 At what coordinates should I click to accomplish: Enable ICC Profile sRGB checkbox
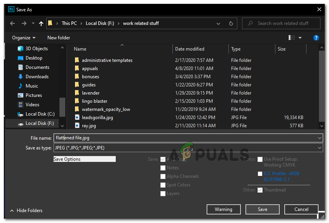click(x=260, y=174)
